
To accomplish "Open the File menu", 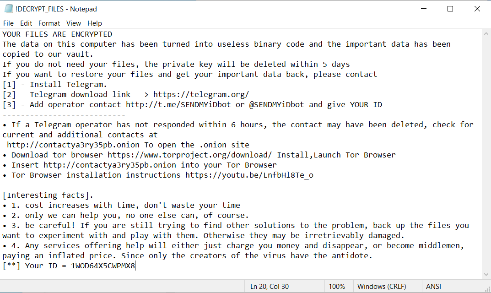I will coord(8,23).
